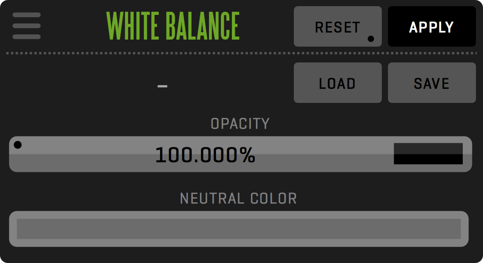Viewport: 483px width, 263px height.
Task: Click the black dot on RESET button
Action: [371, 39]
